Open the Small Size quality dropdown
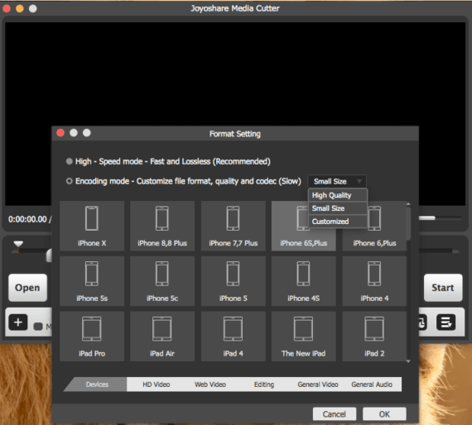The height and width of the screenshot is (425, 472). coord(337,181)
